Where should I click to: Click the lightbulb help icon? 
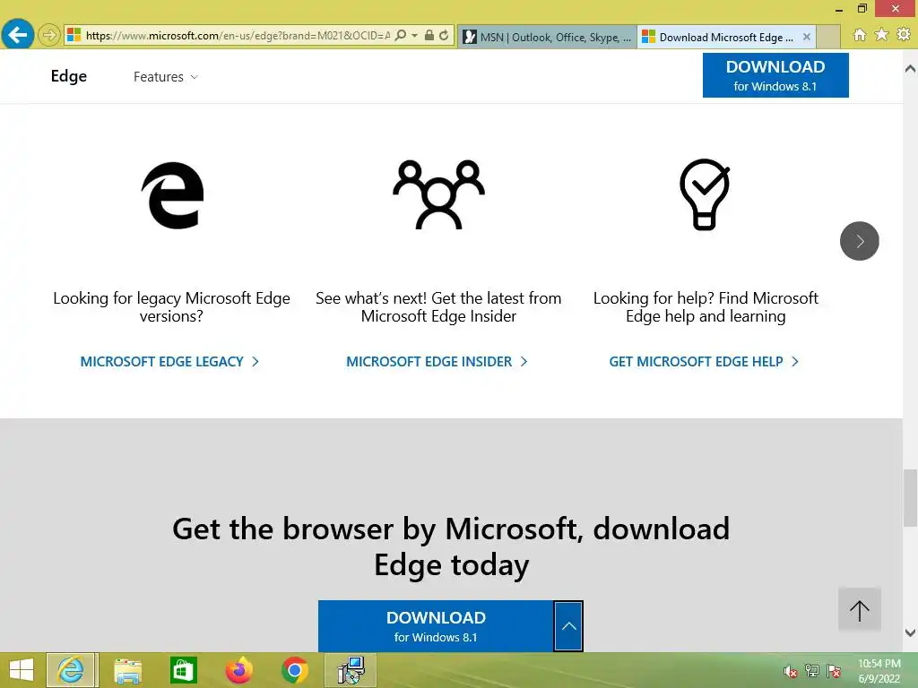click(705, 194)
